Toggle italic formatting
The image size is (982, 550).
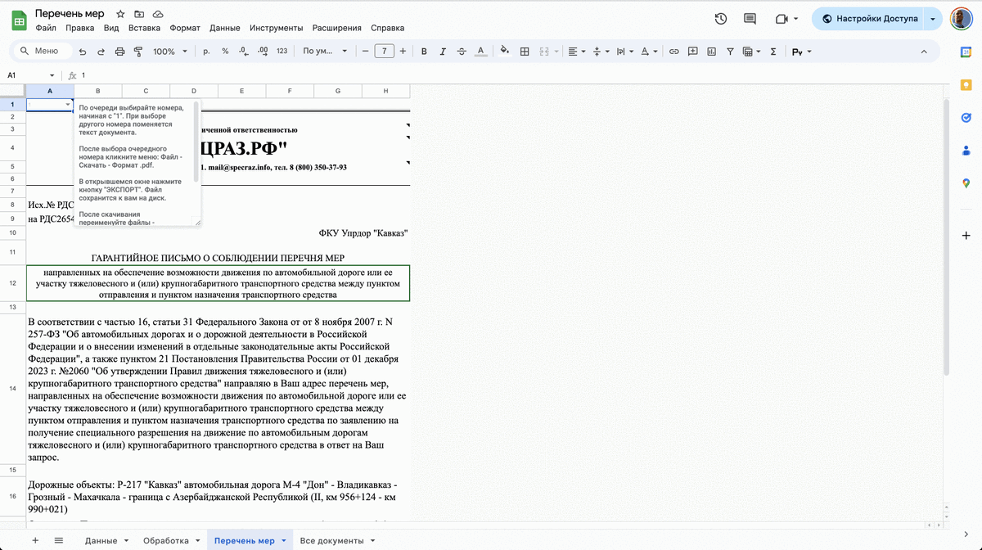coord(443,52)
